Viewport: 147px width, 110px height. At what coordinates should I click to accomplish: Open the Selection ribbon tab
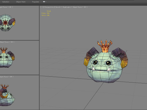click(x=6, y=2)
